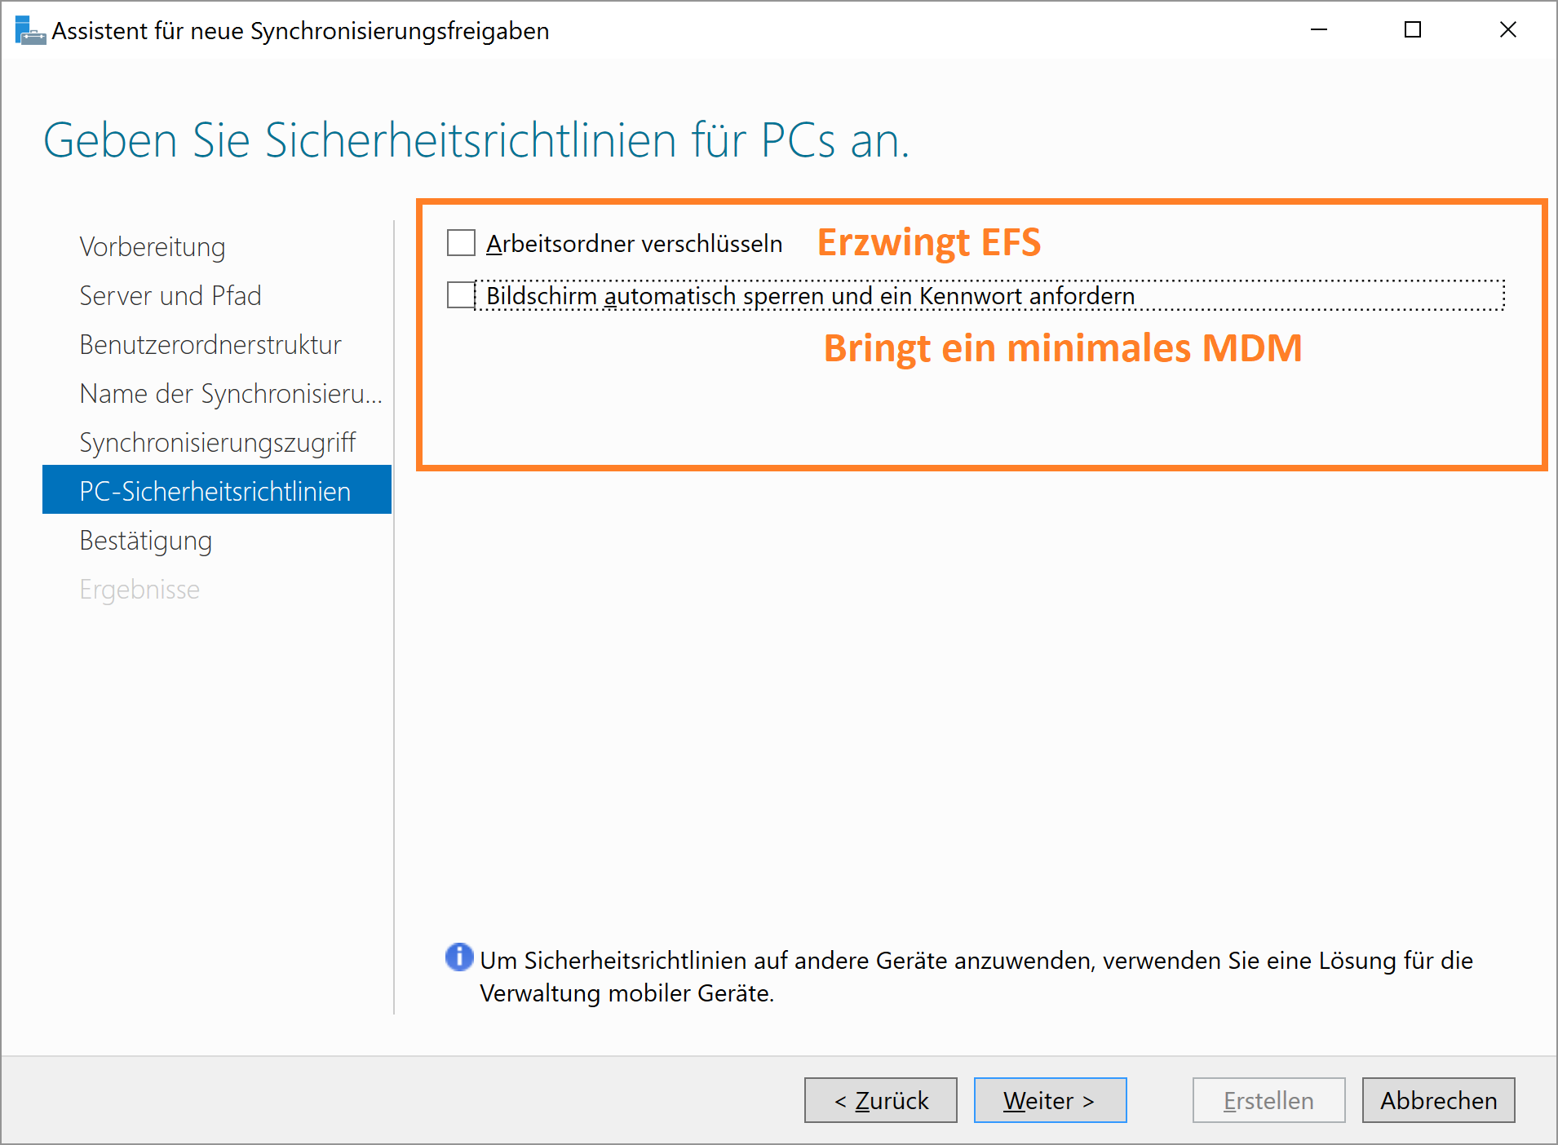This screenshot has width=1558, height=1145.
Task: Click the Zurück button
Action: click(x=881, y=1100)
